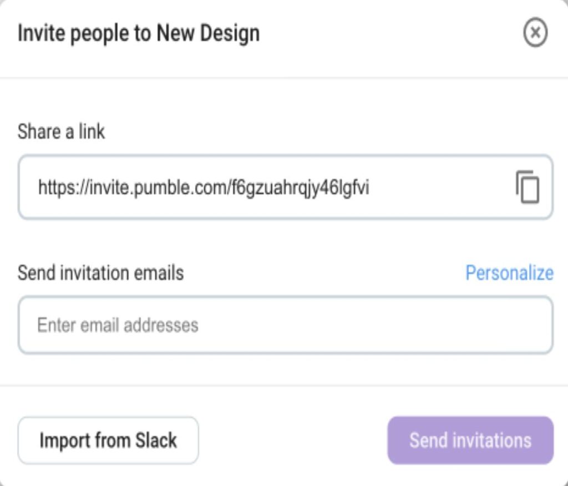Close the Invite people dialog
Image resolution: width=568 pixels, height=486 pixels.
point(535,32)
